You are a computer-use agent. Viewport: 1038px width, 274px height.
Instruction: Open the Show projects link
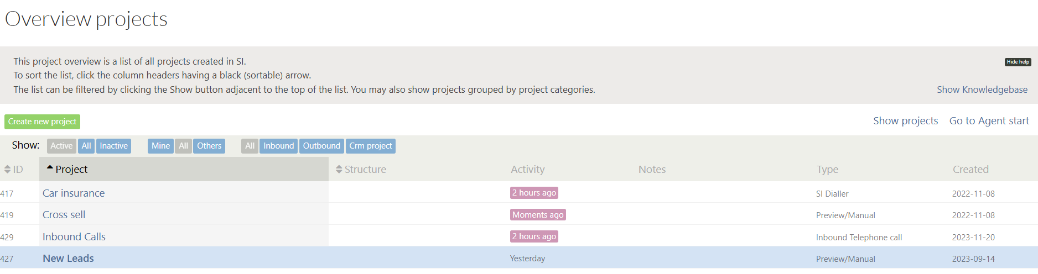pos(905,121)
